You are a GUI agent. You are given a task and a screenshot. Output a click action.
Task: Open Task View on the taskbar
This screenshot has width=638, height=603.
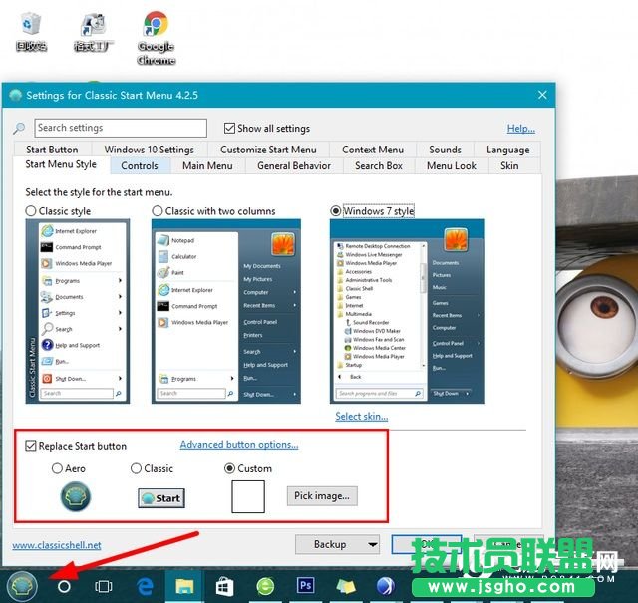[x=104, y=586]
